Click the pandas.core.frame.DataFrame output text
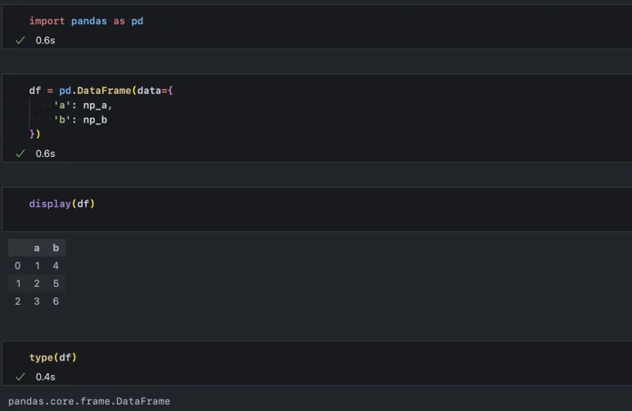 [89, 401]
